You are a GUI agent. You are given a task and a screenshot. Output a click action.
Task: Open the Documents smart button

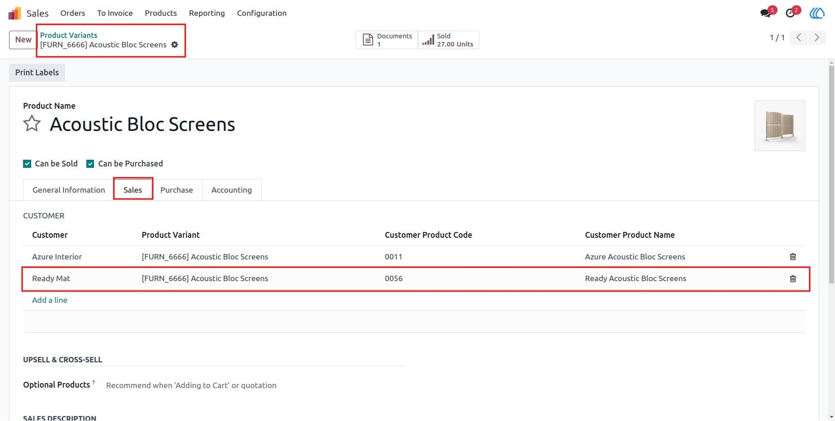387,40
